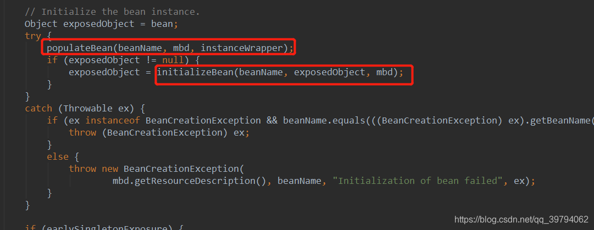Place cursor on the "else" keyword
Image resolution: width=594 pixels, height=230 pixels.
click(x=58, y=156)
